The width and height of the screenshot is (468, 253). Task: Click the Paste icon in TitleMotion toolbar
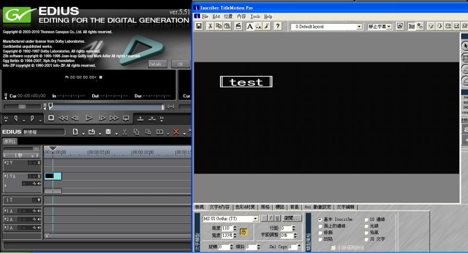point(228,26)
